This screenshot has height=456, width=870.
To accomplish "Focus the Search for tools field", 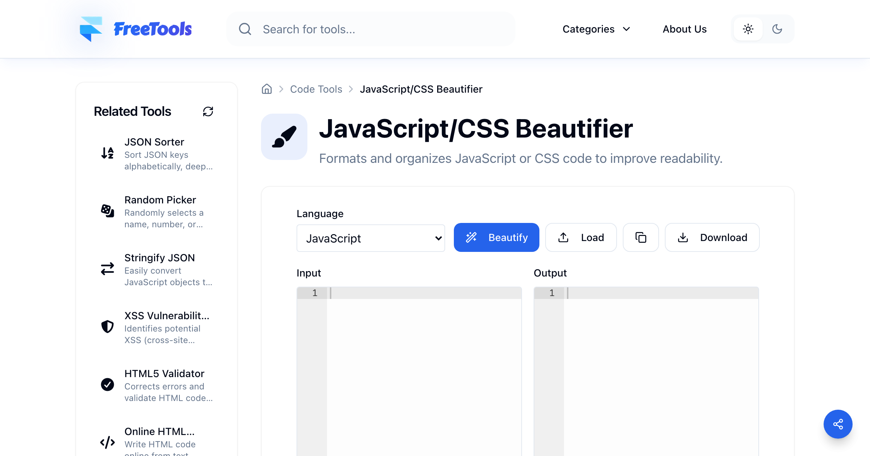I will coord(370,29).
